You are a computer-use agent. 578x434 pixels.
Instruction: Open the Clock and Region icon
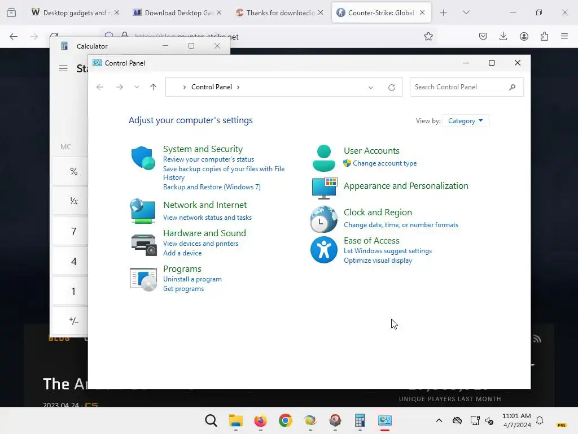click(x=323, y=219)
